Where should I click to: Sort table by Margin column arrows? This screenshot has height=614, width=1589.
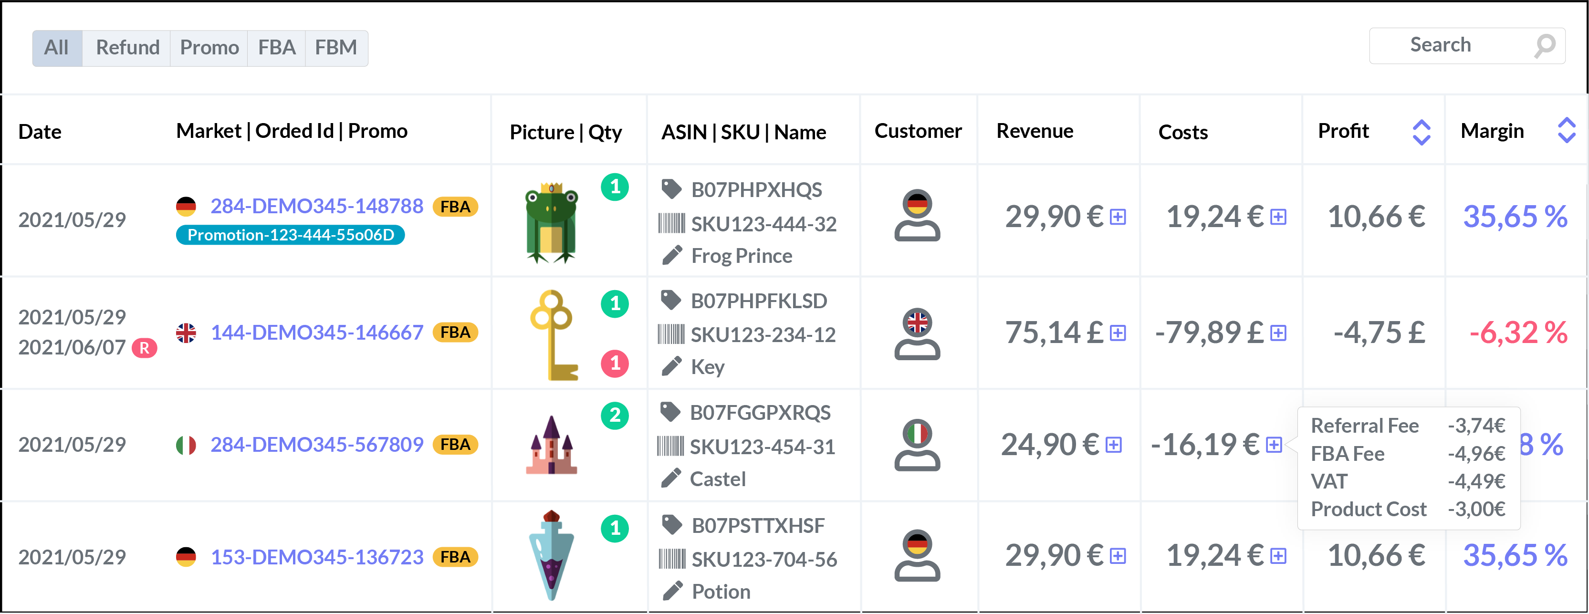1566,131
